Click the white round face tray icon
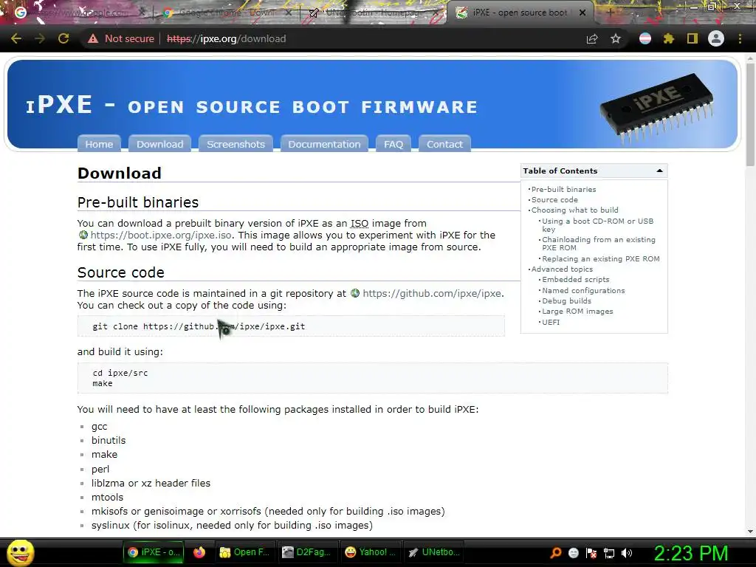Viewport: 756px width, 567px height. pos(574,553)
